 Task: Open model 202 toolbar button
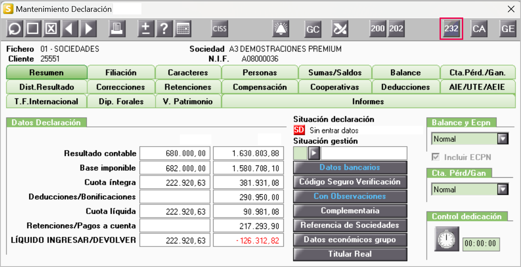click(x=396, y=29)
